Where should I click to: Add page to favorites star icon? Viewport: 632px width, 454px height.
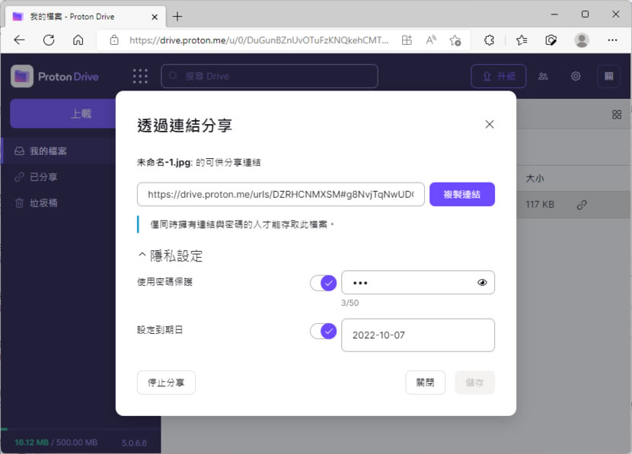pos(455,40)
